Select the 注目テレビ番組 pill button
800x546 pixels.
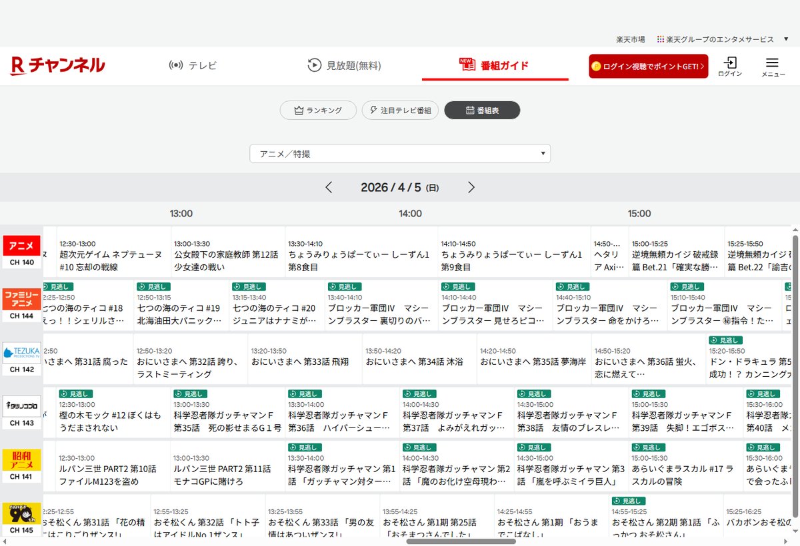(x=400, y=111)
